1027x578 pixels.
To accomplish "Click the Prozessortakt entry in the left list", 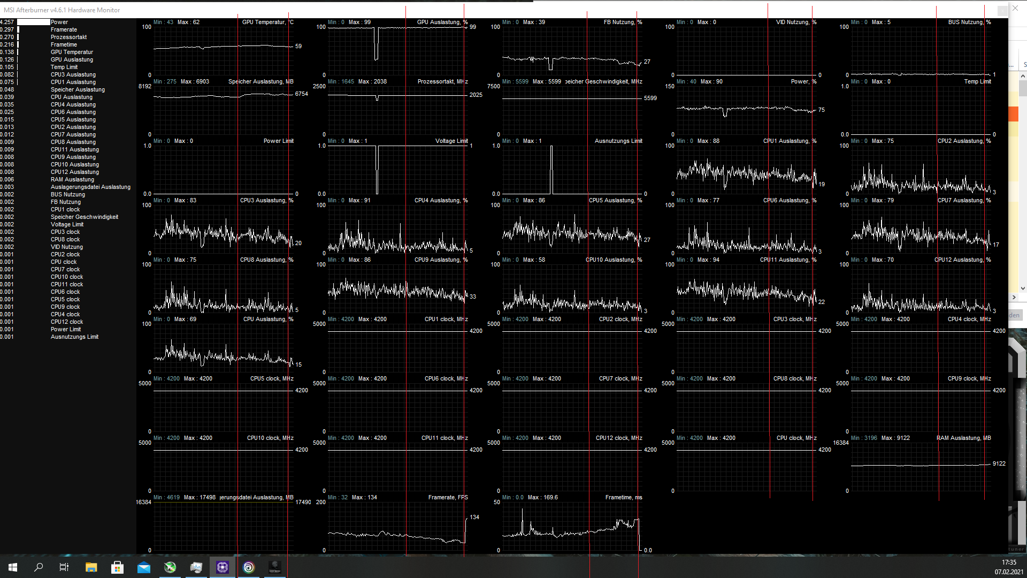I will pos(68,37).
